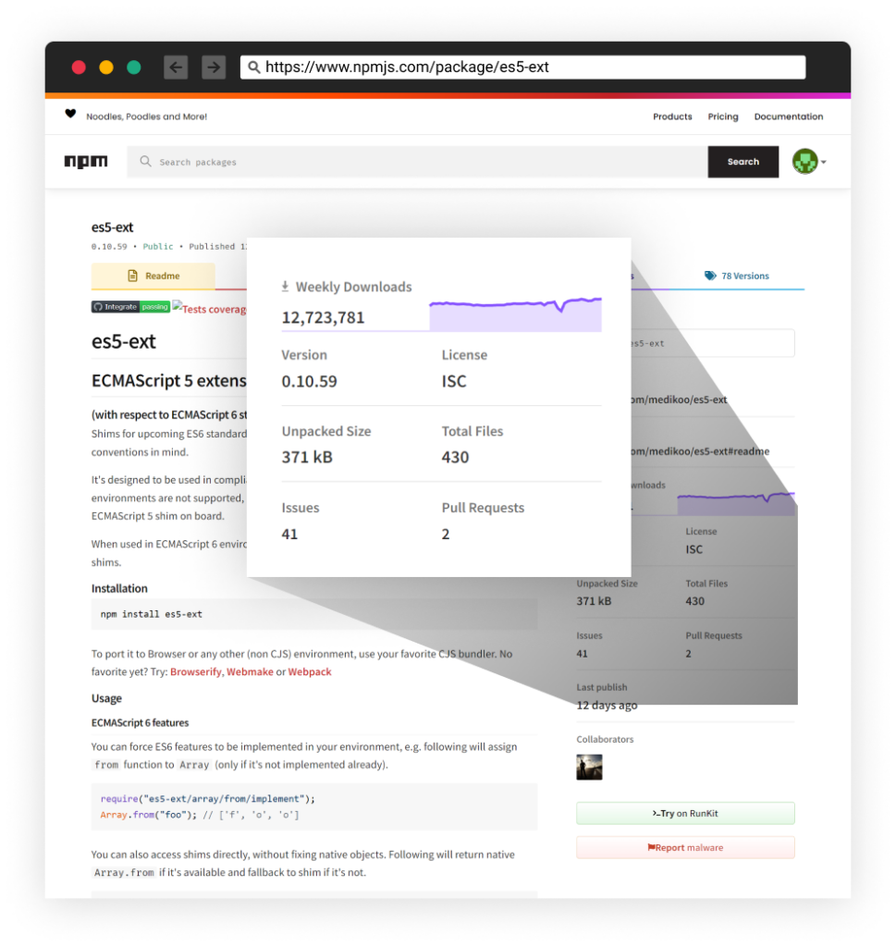Switch to the 78 Versions tab
Screen dimensions: 896x947
(x=737, y=276)
